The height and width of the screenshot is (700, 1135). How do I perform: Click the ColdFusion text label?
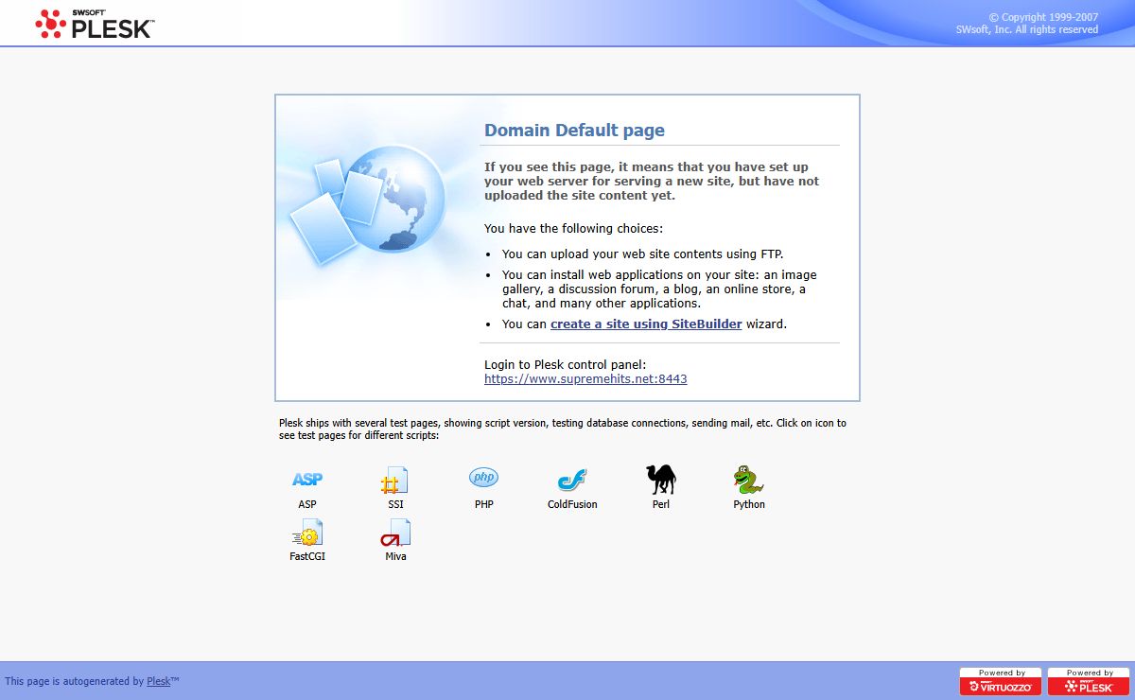tap(572, 504)
